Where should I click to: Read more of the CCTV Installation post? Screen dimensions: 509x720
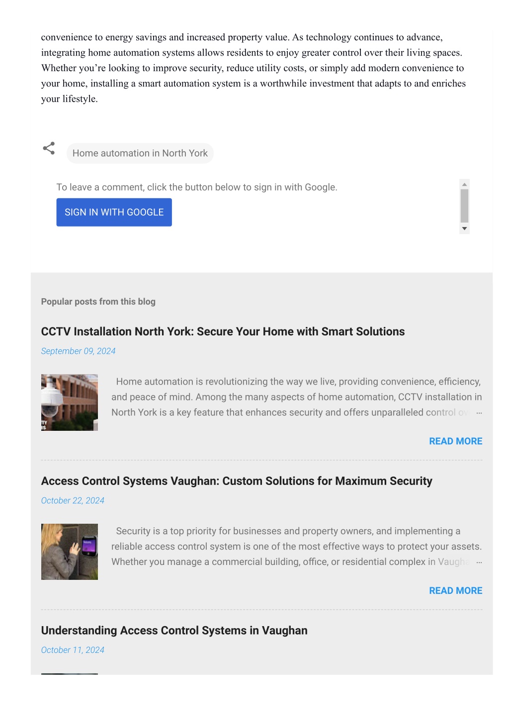tap(456, 441)
